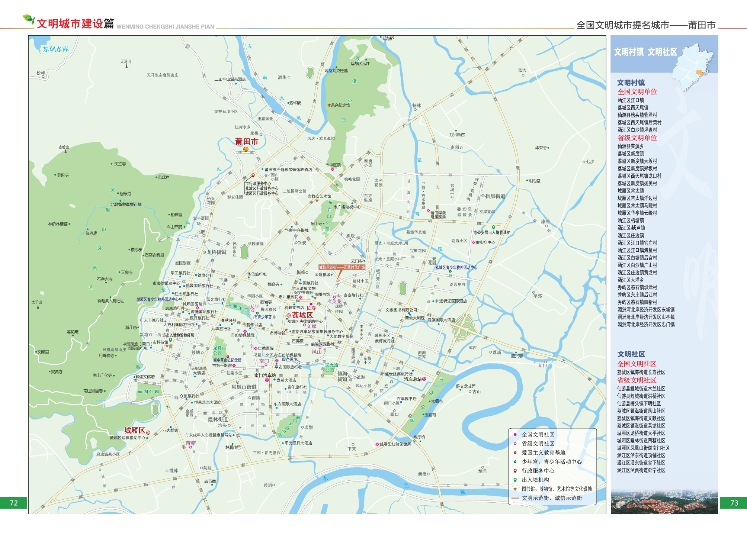Select 荔城区镇海街道长寿社区 entry
This screenshot has height=538, width=747.
coord(641,372)
